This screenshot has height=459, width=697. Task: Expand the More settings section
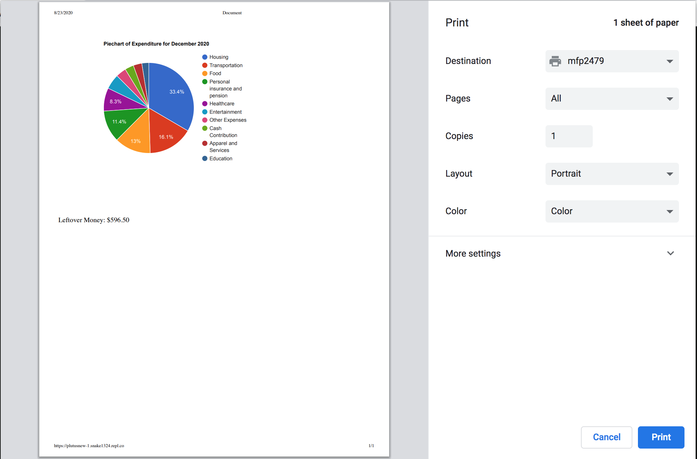pyautogui.click(x=670, y=253)
